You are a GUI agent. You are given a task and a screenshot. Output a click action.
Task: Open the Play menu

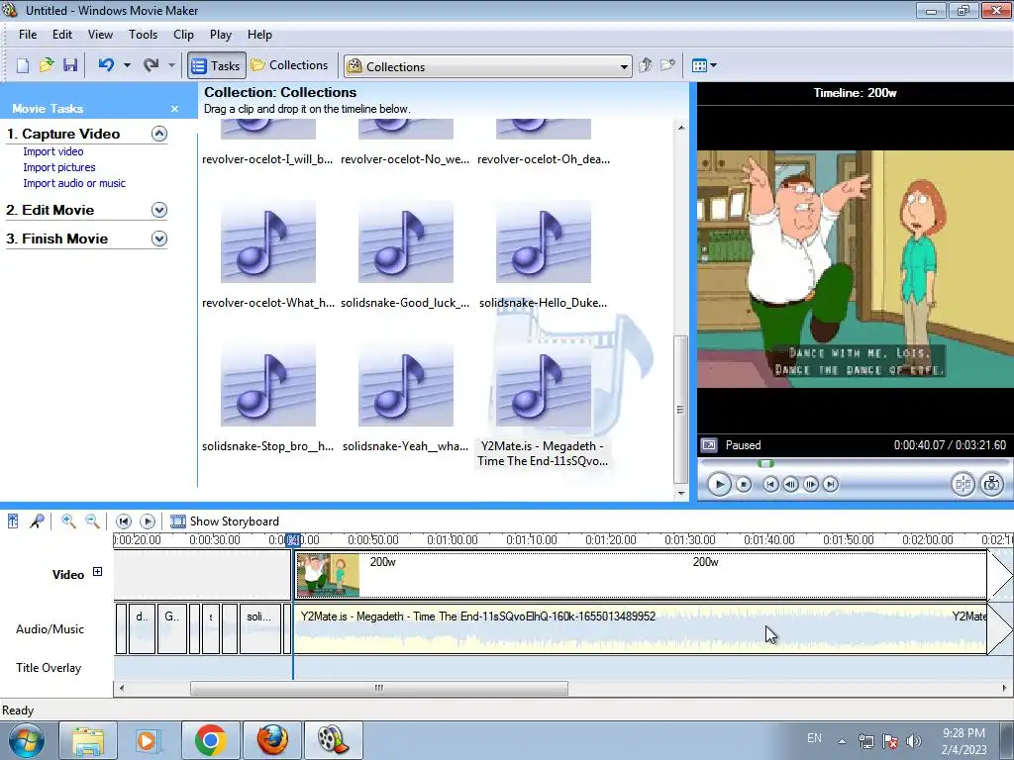221,35
